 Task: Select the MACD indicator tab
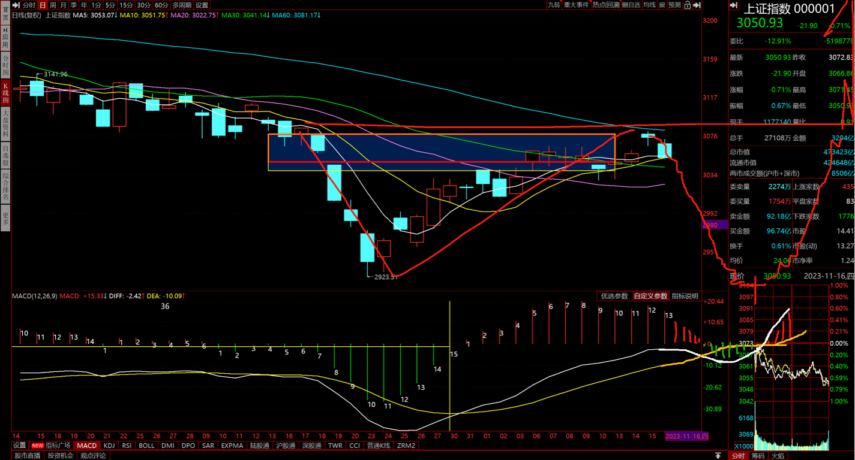coord(87,446)
